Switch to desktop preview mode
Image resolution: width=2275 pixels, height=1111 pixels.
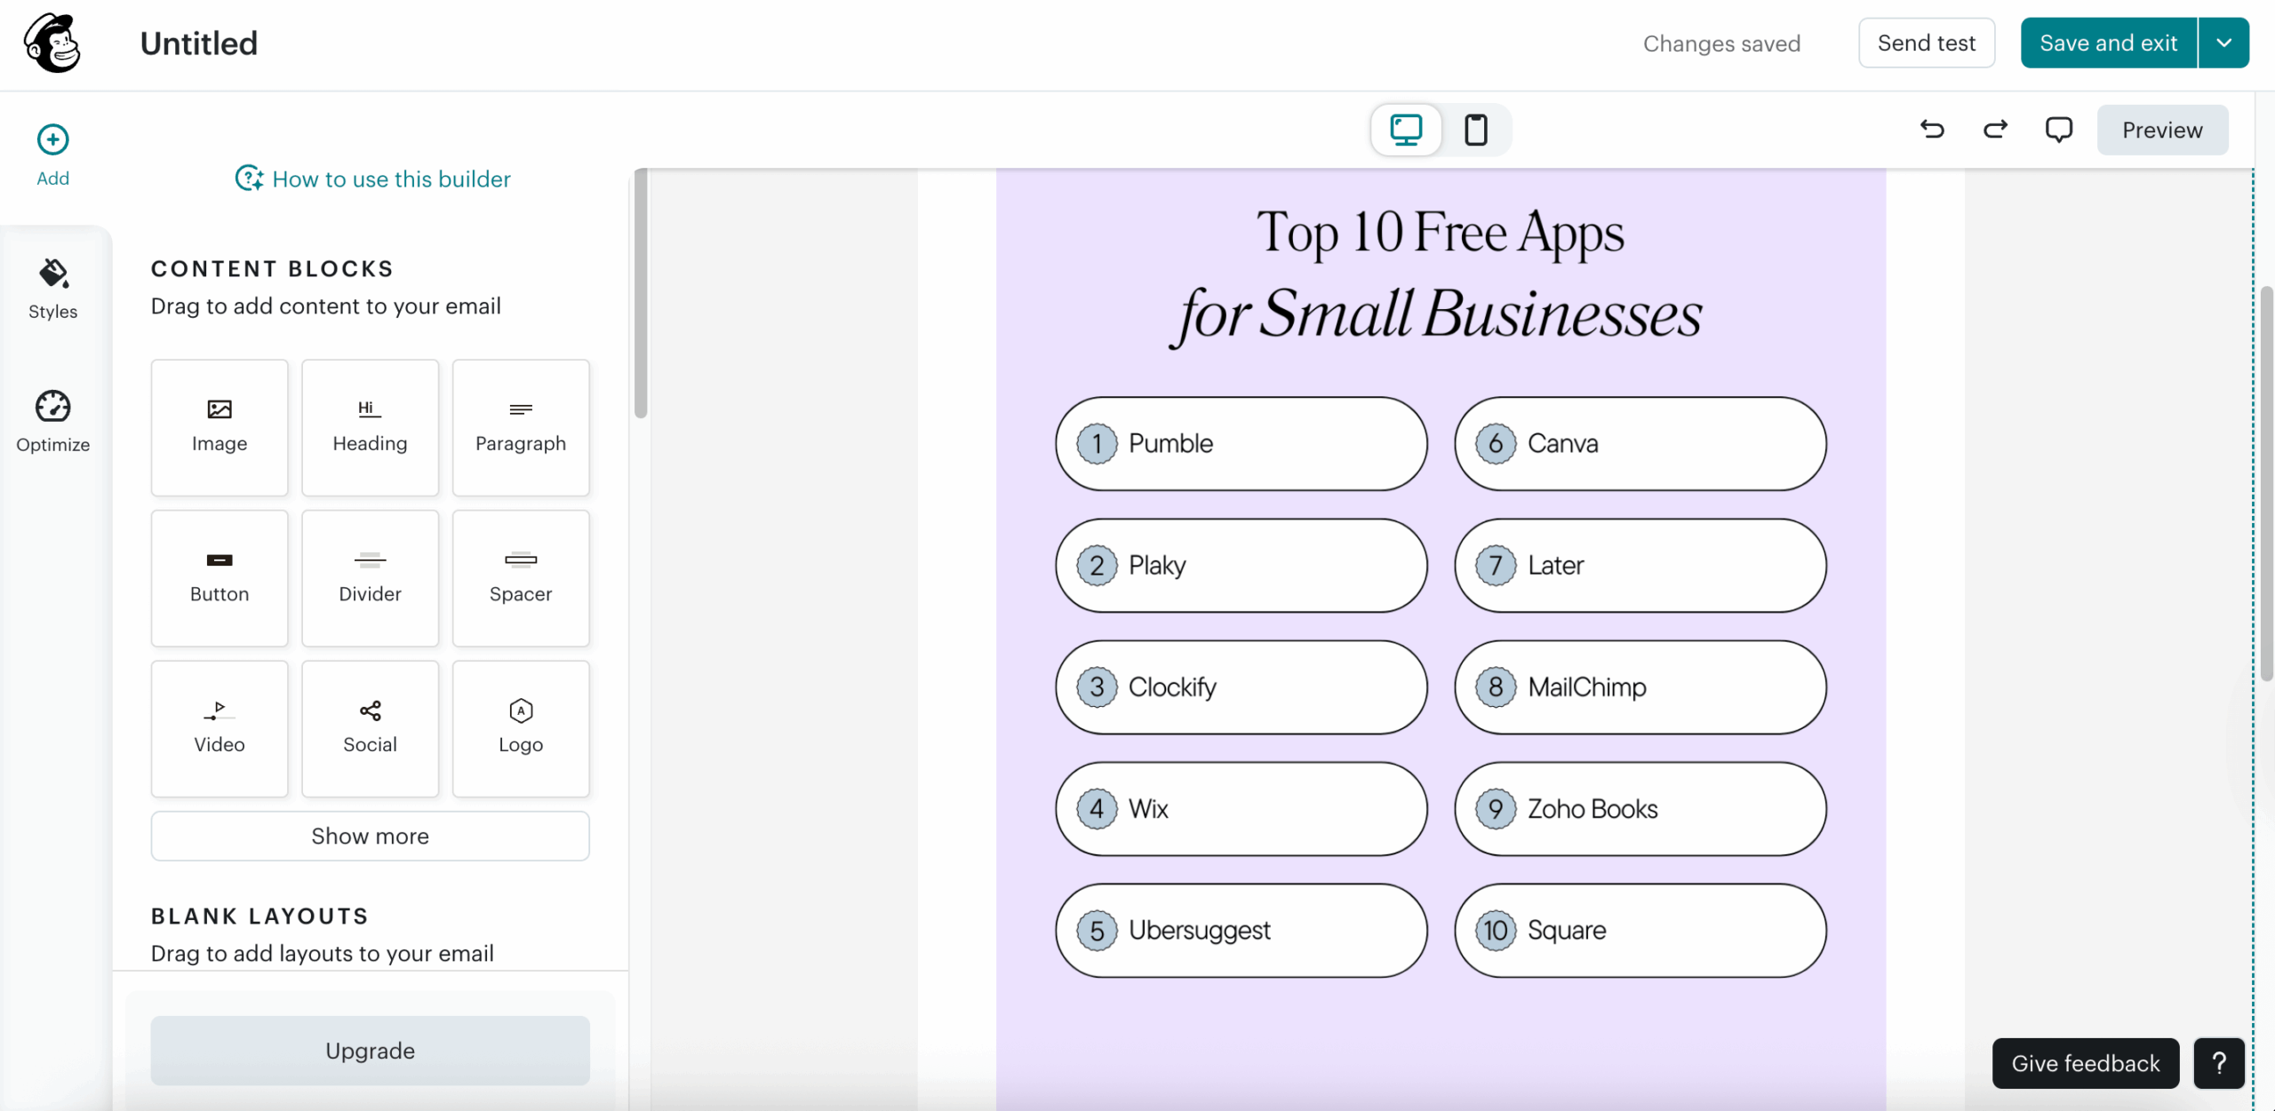[x=1406, y=130]
